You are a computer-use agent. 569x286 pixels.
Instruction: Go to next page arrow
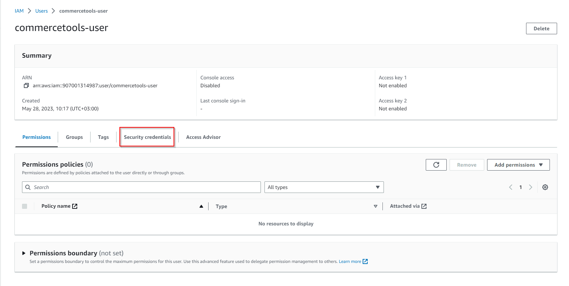(530, 187)
